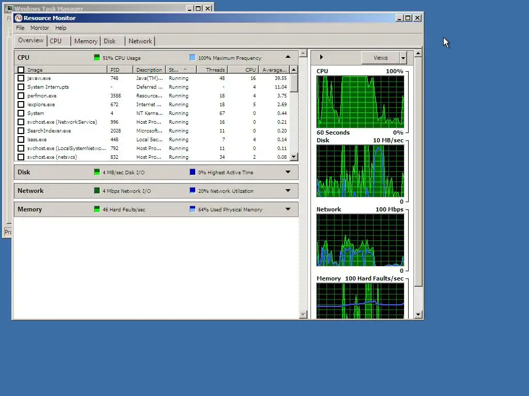Check the javaw.exe process checkbox
529x396 pixels.
click(x=21, y=78)
